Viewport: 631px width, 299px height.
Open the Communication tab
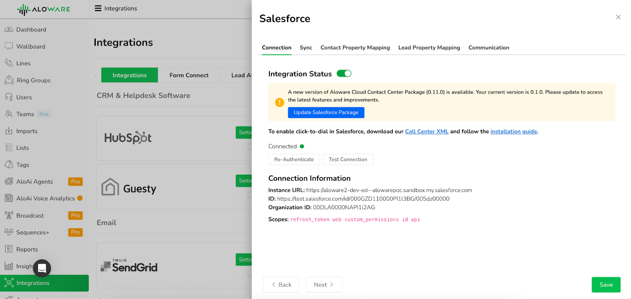click(489, 47)
